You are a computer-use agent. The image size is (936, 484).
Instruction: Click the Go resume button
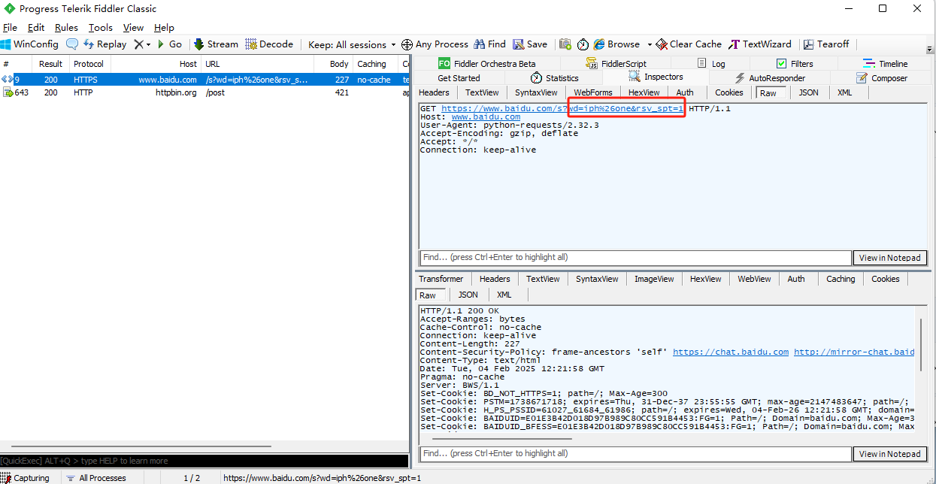(169, 44)
